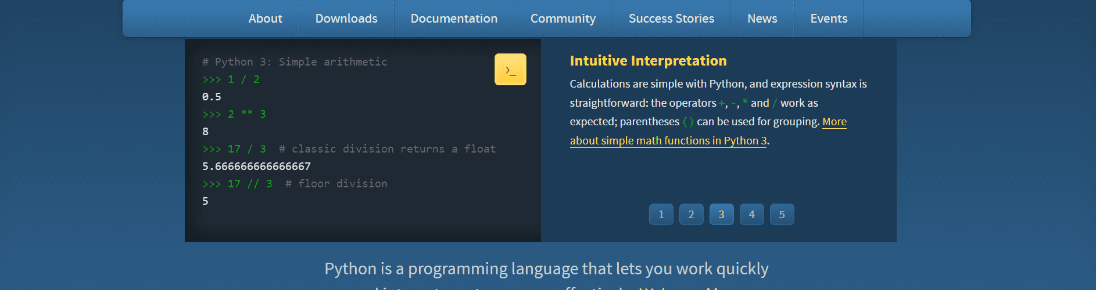Click the '2 ** 3' code line

pos(246,114)
